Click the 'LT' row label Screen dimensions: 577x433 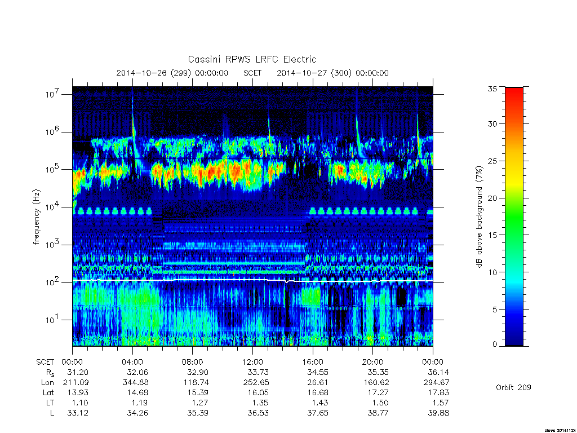tap(50, 403)
